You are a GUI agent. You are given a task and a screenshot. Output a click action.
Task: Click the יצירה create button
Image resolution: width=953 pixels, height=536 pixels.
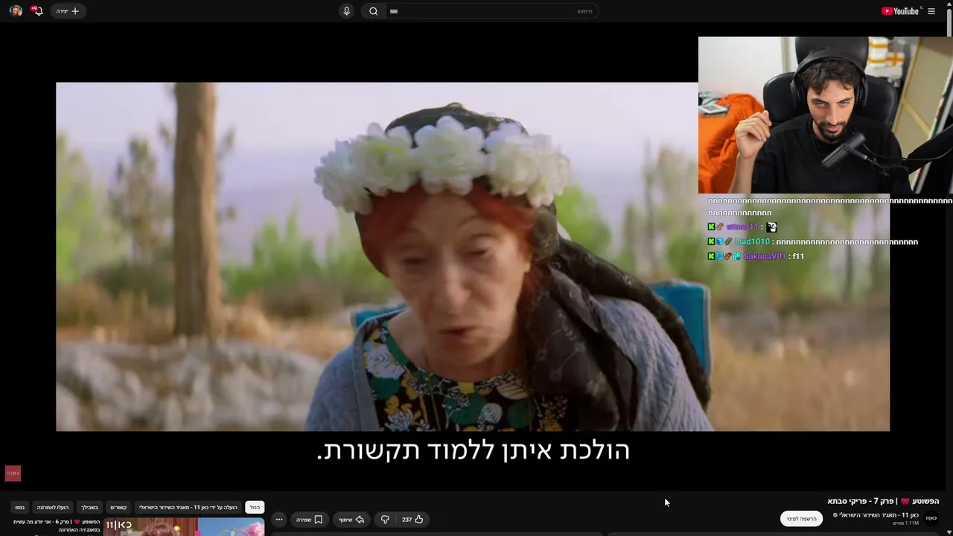(x=67, y=11)
